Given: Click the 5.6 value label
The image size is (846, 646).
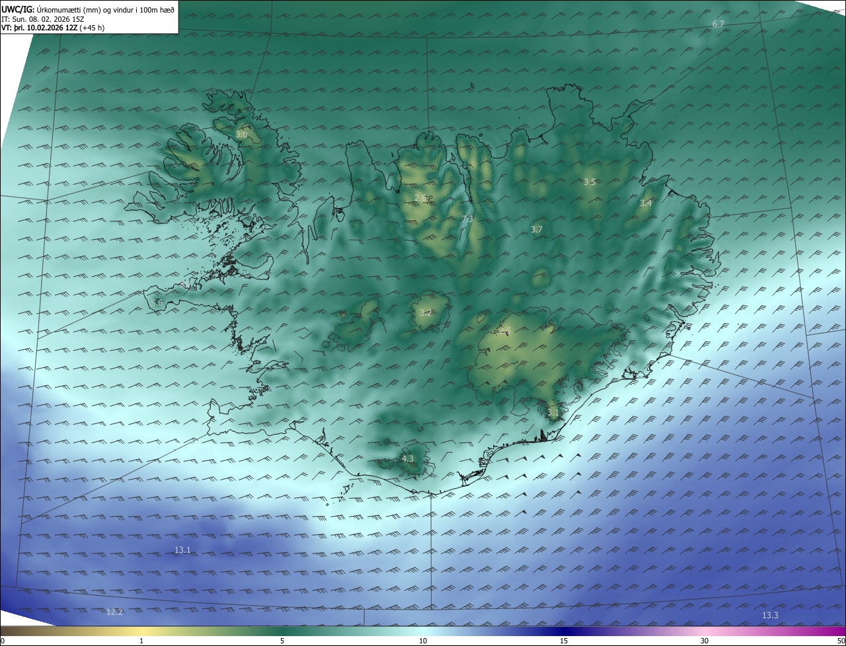Looking at the screenshot, I should pyautogui.click(x=157, y=302).
